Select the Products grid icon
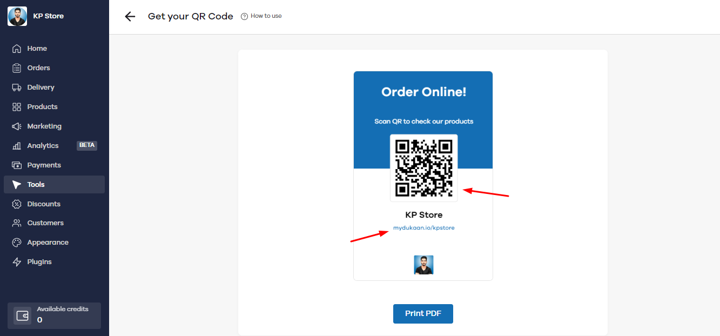The height and width of the screenshot is (336, 720). [17, 107]
